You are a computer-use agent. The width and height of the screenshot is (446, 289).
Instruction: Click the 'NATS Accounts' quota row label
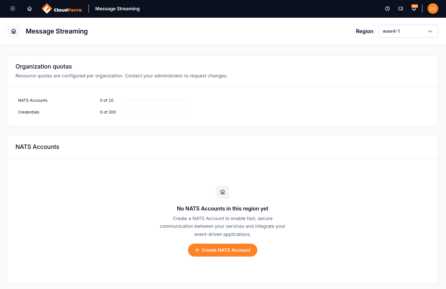pos(33,100)
